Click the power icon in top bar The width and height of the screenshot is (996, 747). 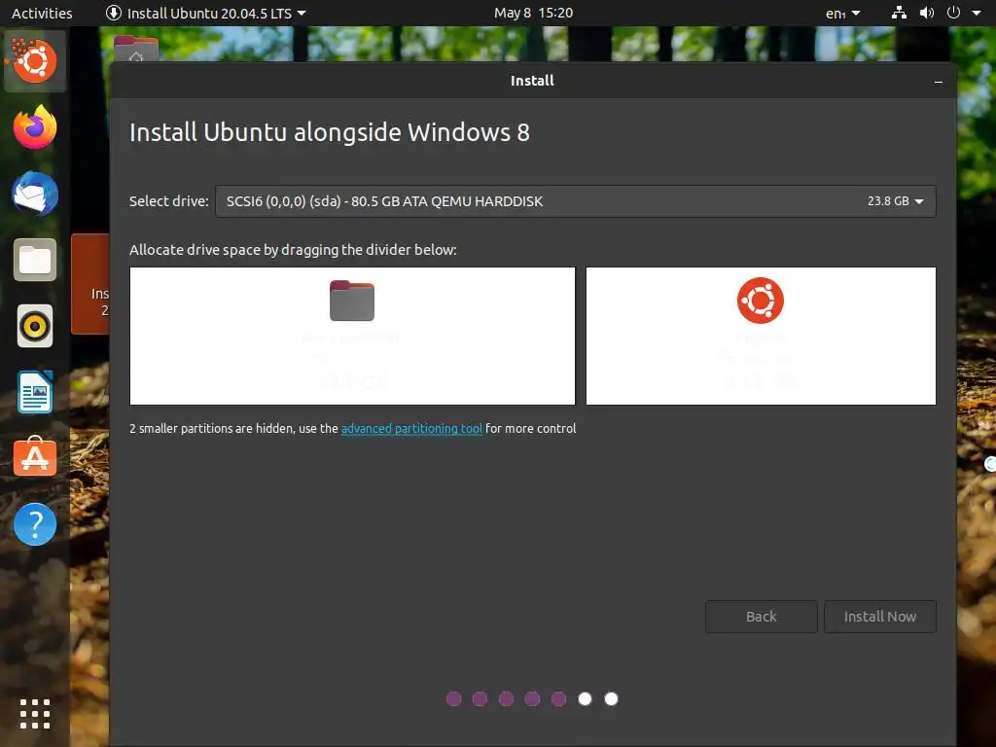click(x=953, y=13)
